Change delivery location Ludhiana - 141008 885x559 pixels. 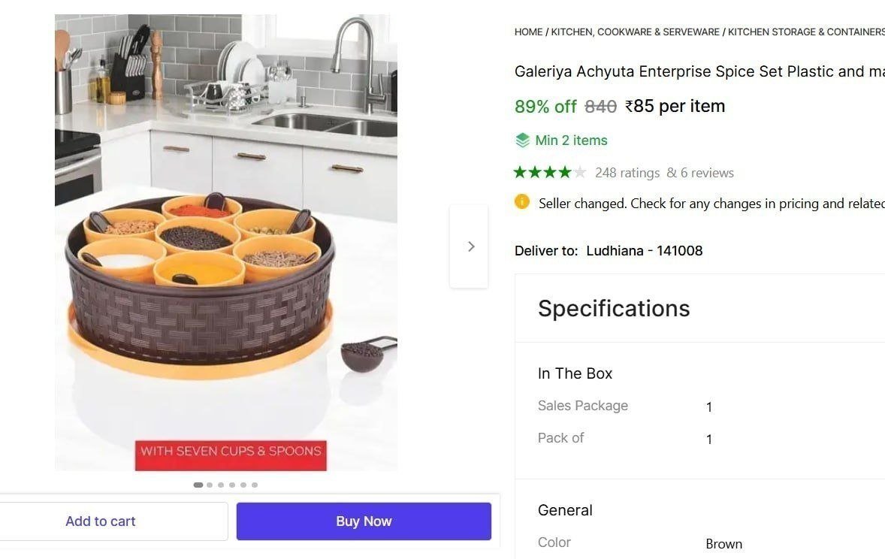pos(644,251)
